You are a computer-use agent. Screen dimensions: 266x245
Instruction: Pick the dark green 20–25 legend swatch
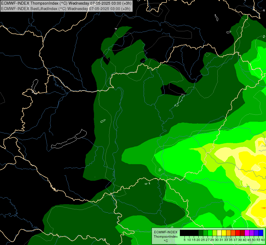click(201, 233)
